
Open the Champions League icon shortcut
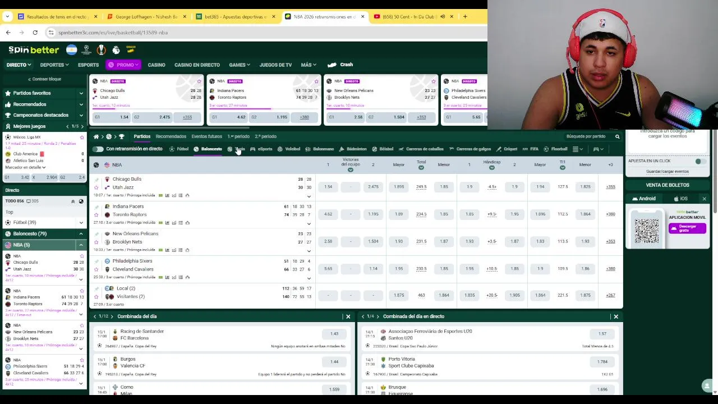(x=86, y=50)
